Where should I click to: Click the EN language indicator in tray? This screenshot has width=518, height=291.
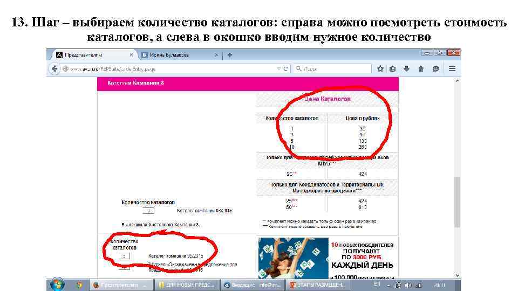tap(377, 284)
